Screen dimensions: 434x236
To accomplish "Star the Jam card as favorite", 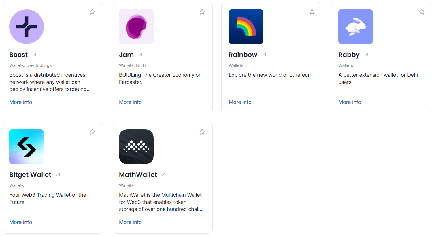I will (x=202, y=12).
